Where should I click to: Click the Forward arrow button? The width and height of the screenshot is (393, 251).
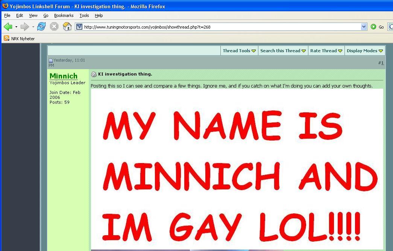[25, 27]
